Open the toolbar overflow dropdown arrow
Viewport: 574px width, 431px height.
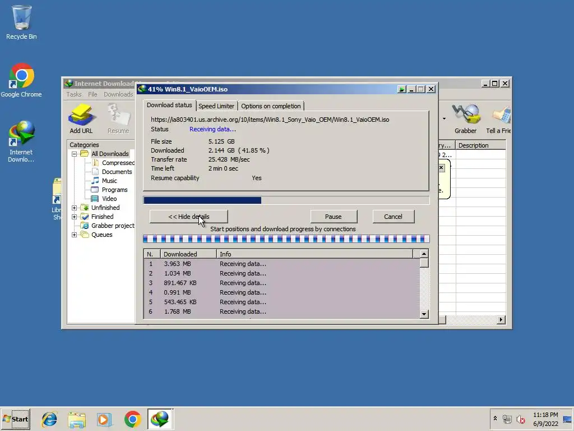[x=444, y=119]
